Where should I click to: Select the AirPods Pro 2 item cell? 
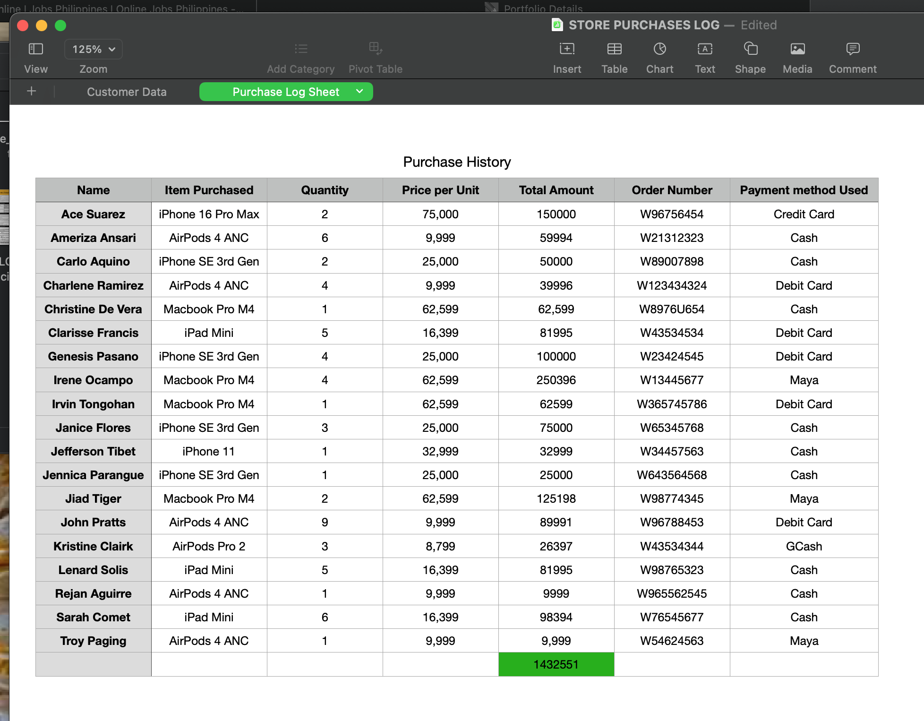click(x=209, y=546)
